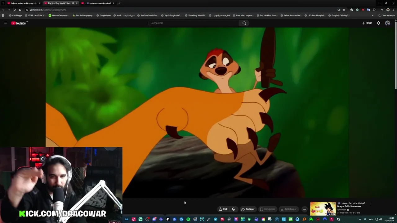This screenshot has width=397, height=223.
Task: Open Visualizing World Bi... bookmark
Action: [x=195, y=15]
